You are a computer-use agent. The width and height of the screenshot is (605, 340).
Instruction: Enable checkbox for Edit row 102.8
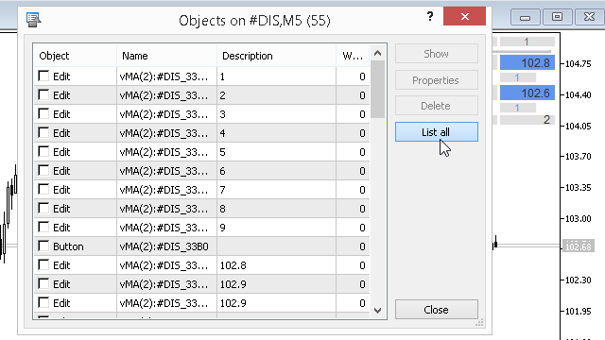point(43,264)
